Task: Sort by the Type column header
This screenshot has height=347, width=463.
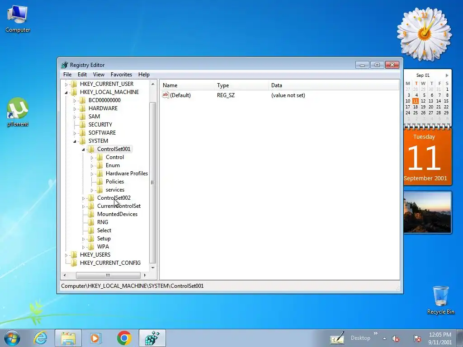Action: (241, 85)
